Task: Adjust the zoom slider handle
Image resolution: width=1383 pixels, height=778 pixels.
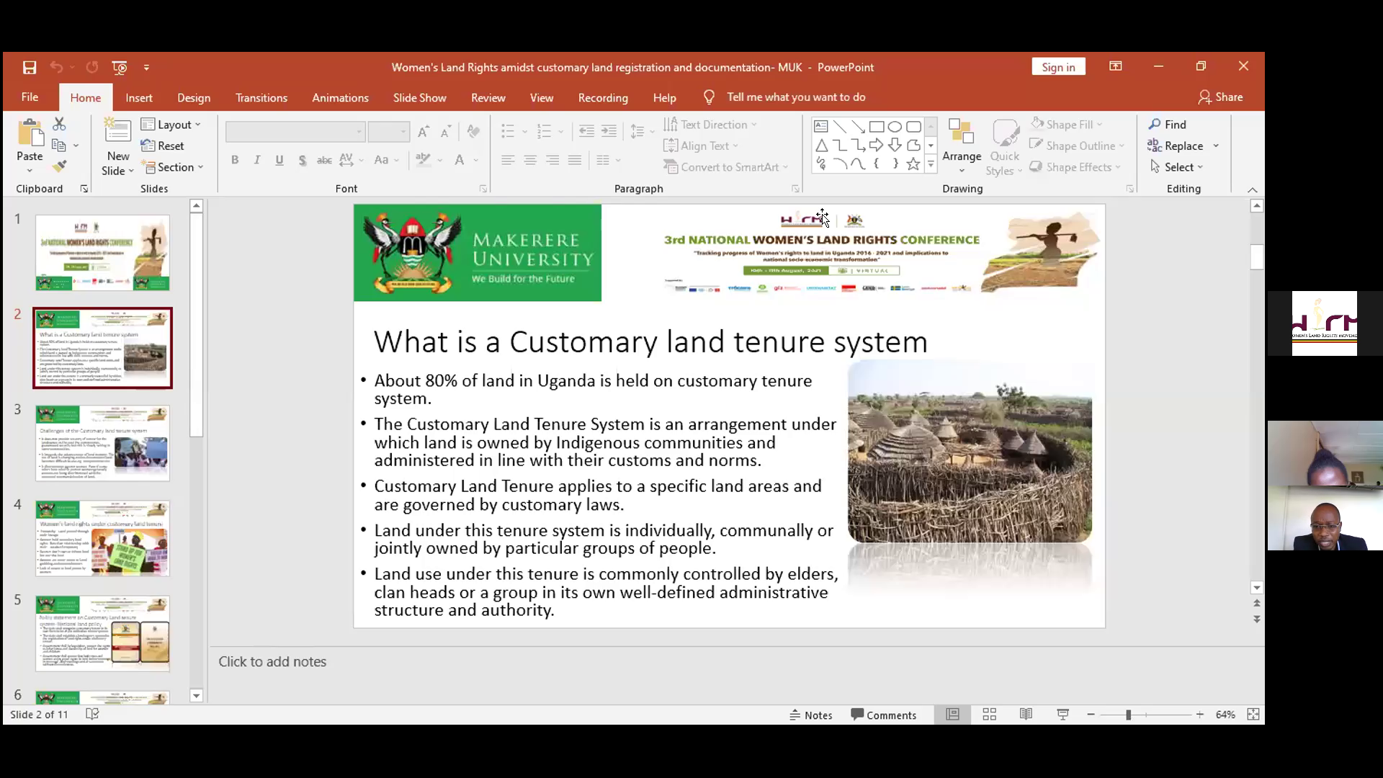Action: (1129, 715)
